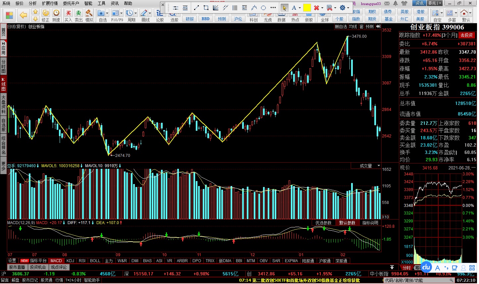Toggle 均线 moving average display

point(353,26)
